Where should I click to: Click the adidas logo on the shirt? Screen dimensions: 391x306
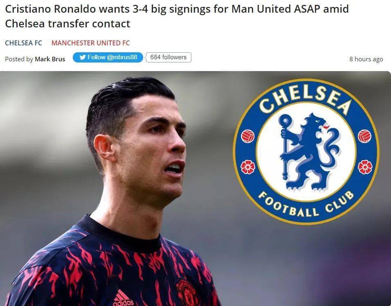[123, 298]
